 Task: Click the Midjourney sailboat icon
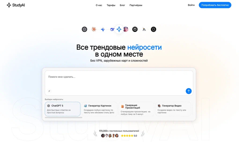(x=144, y=29)
